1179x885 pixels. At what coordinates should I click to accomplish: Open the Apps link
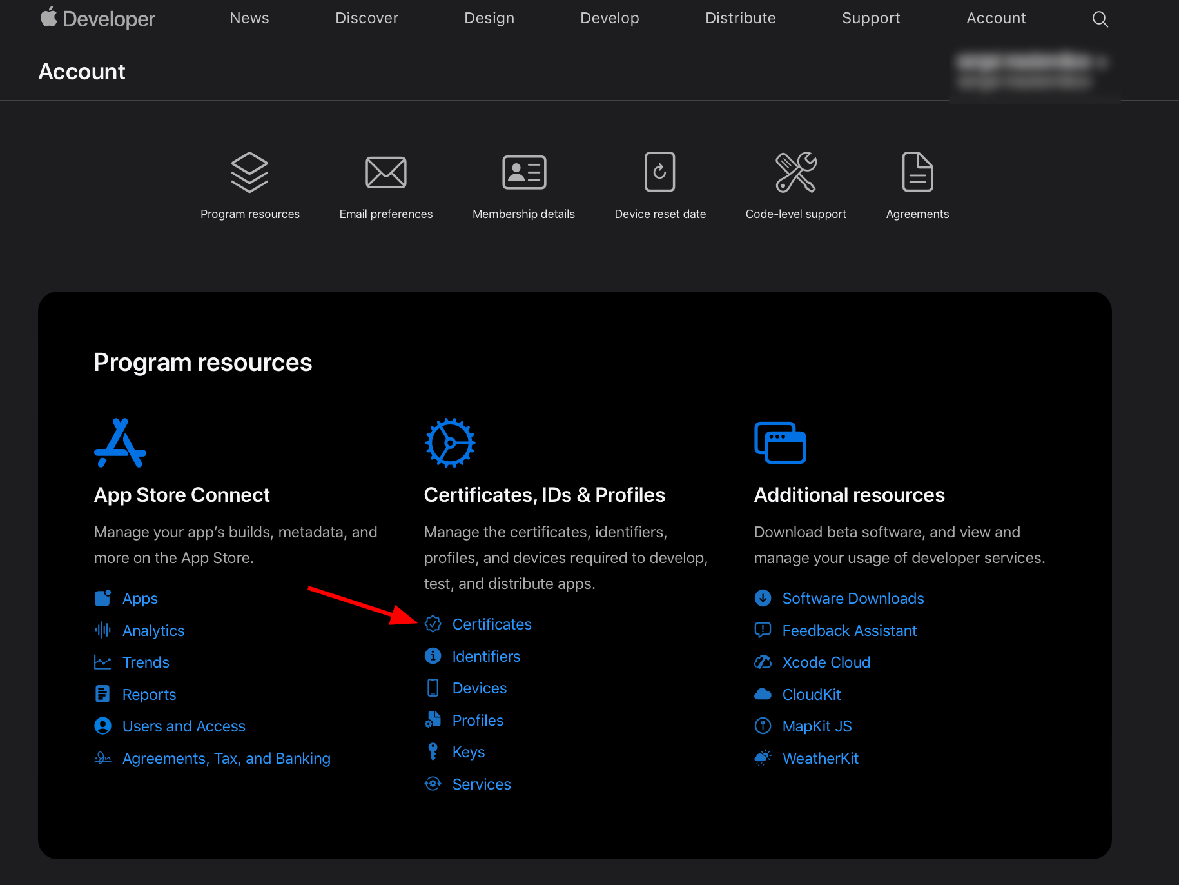point(140,599)
